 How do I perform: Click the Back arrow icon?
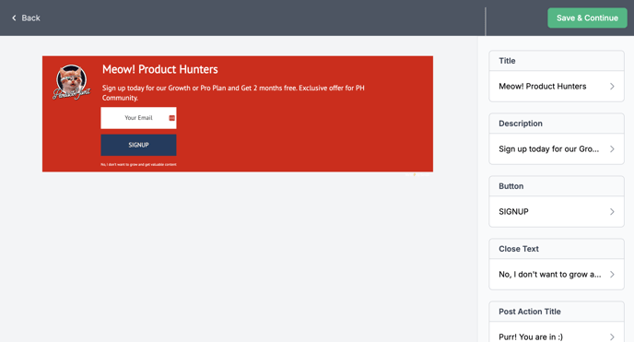point(14,18)
